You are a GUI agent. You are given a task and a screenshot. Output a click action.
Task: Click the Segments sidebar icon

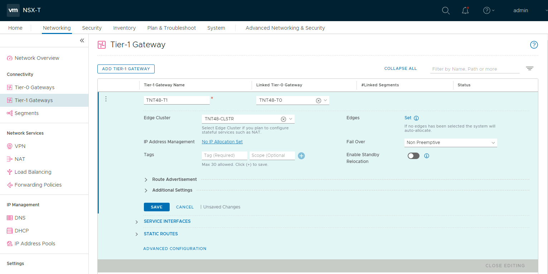coord(10,113)
